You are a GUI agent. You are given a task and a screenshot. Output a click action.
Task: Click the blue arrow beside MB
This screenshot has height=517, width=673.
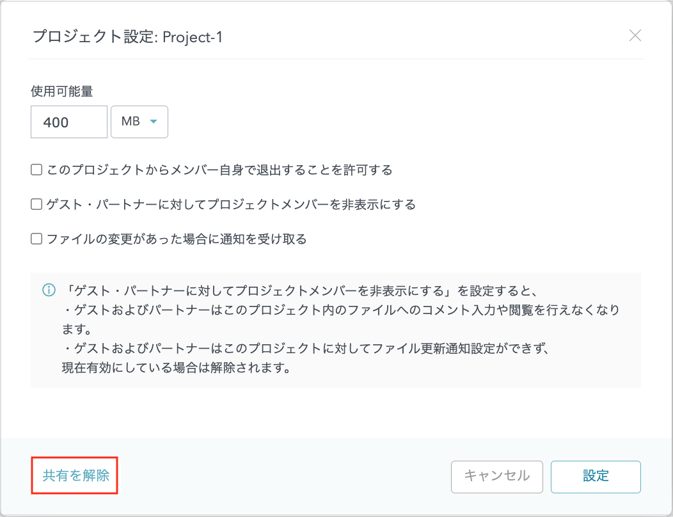tap(154, 122)
